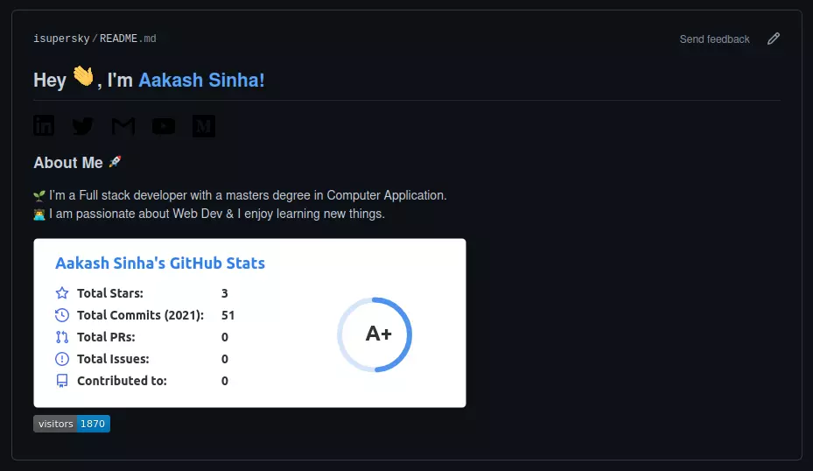The image size is (813, 471).
Task: Click the Total Stars star icon
Action: click(x=62, y=293)
